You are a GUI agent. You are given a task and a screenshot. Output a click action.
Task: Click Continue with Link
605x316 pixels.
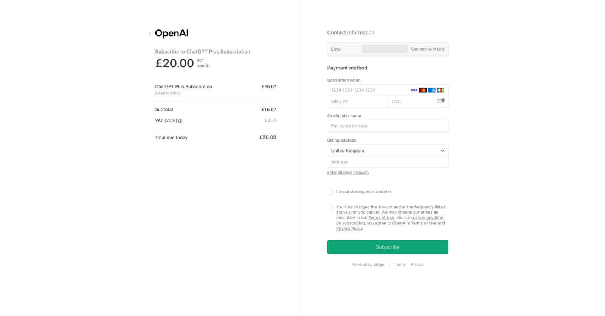[x=428, y=49]
